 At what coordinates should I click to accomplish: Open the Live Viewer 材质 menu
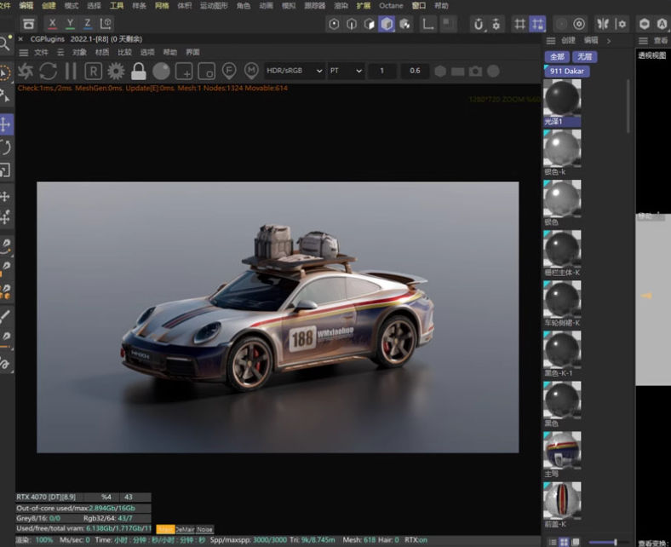(102, 53)
